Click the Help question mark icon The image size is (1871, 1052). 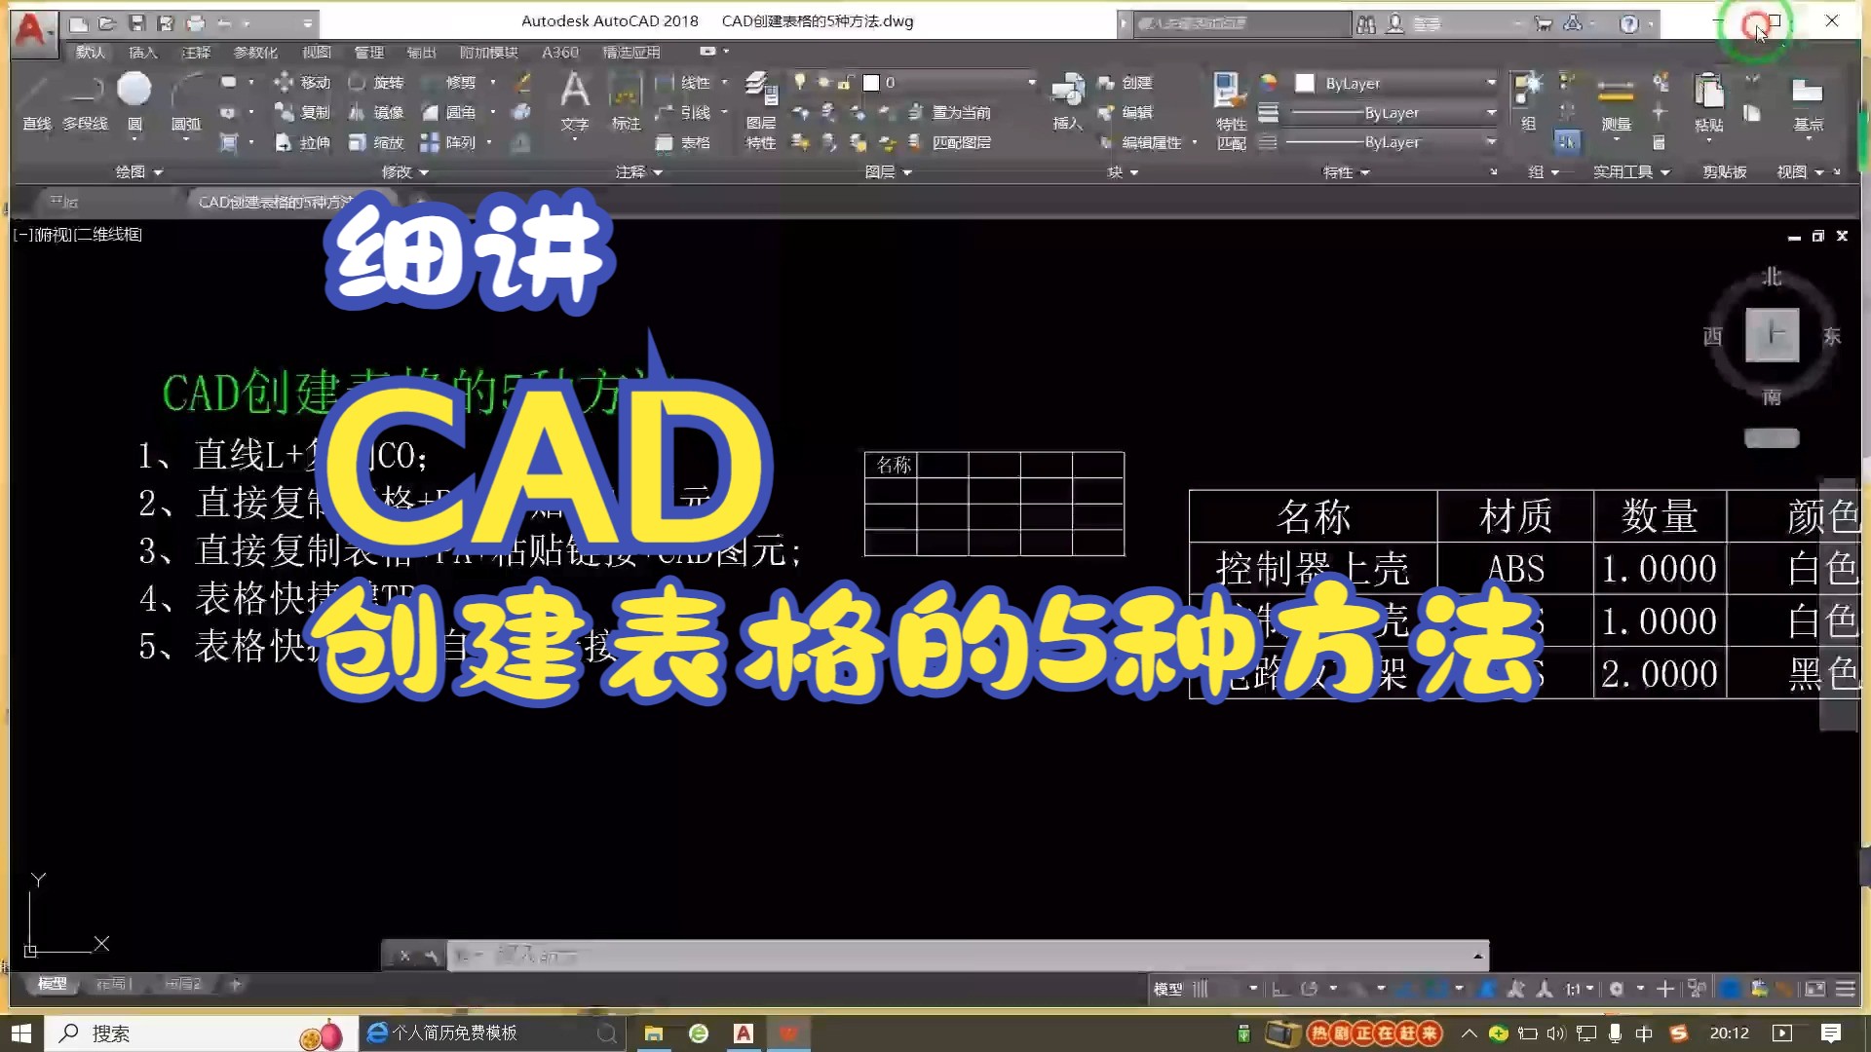(x=1629, y=24)
